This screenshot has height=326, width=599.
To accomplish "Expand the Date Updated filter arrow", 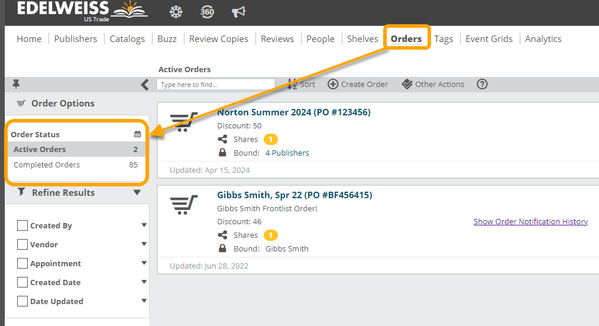I will [x=144, y=301].
